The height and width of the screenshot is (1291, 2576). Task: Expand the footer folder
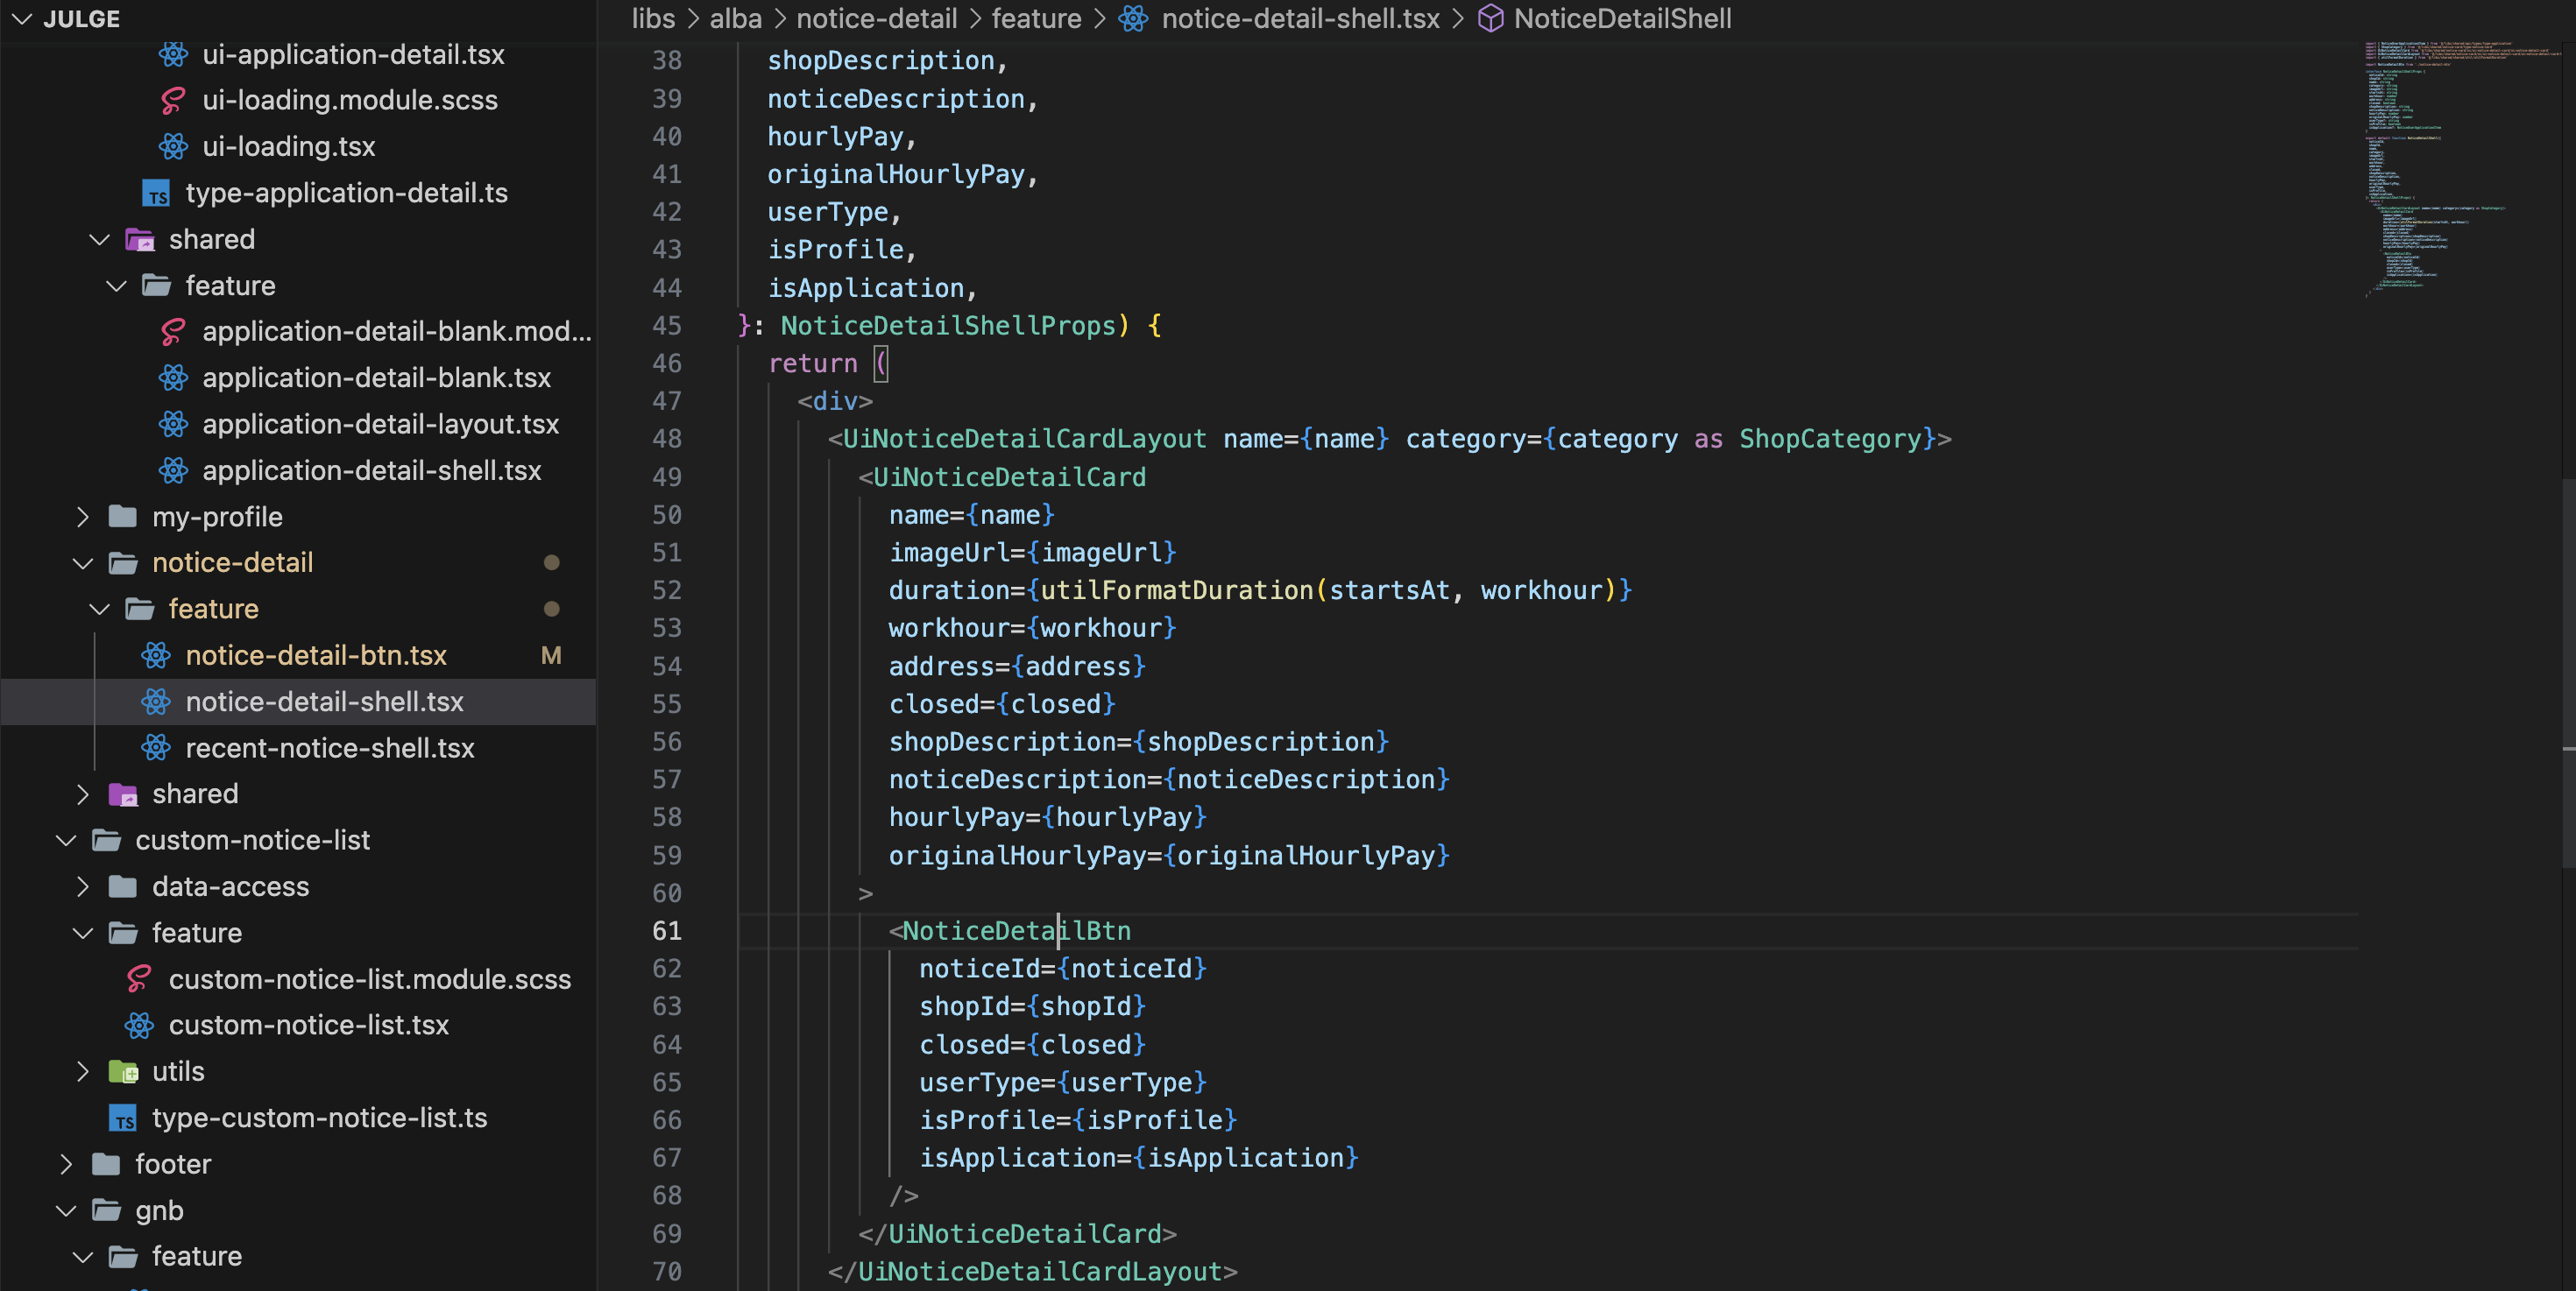[x=66, y=1164]
